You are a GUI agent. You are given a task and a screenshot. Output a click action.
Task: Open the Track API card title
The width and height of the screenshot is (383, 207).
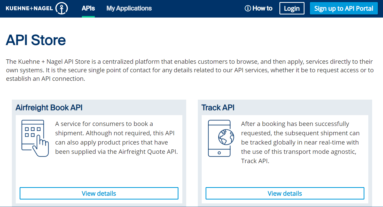pos(218,108)
